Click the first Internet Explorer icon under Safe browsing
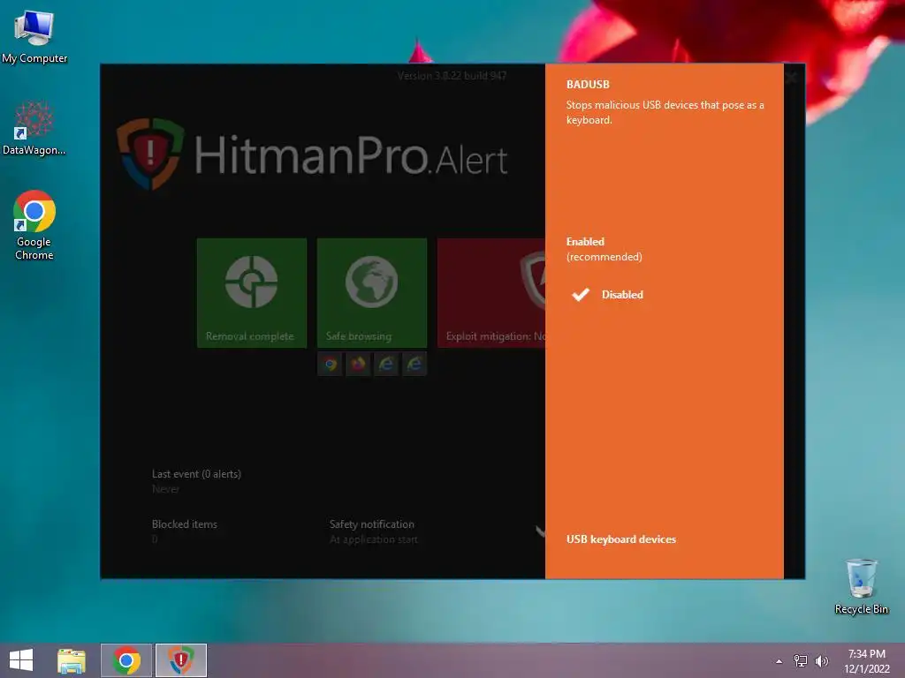 tap(386, 365)
